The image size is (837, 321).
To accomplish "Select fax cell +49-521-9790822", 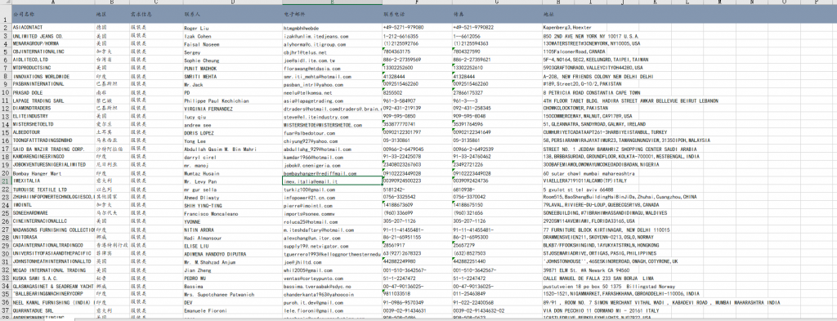I will [496, 27].
